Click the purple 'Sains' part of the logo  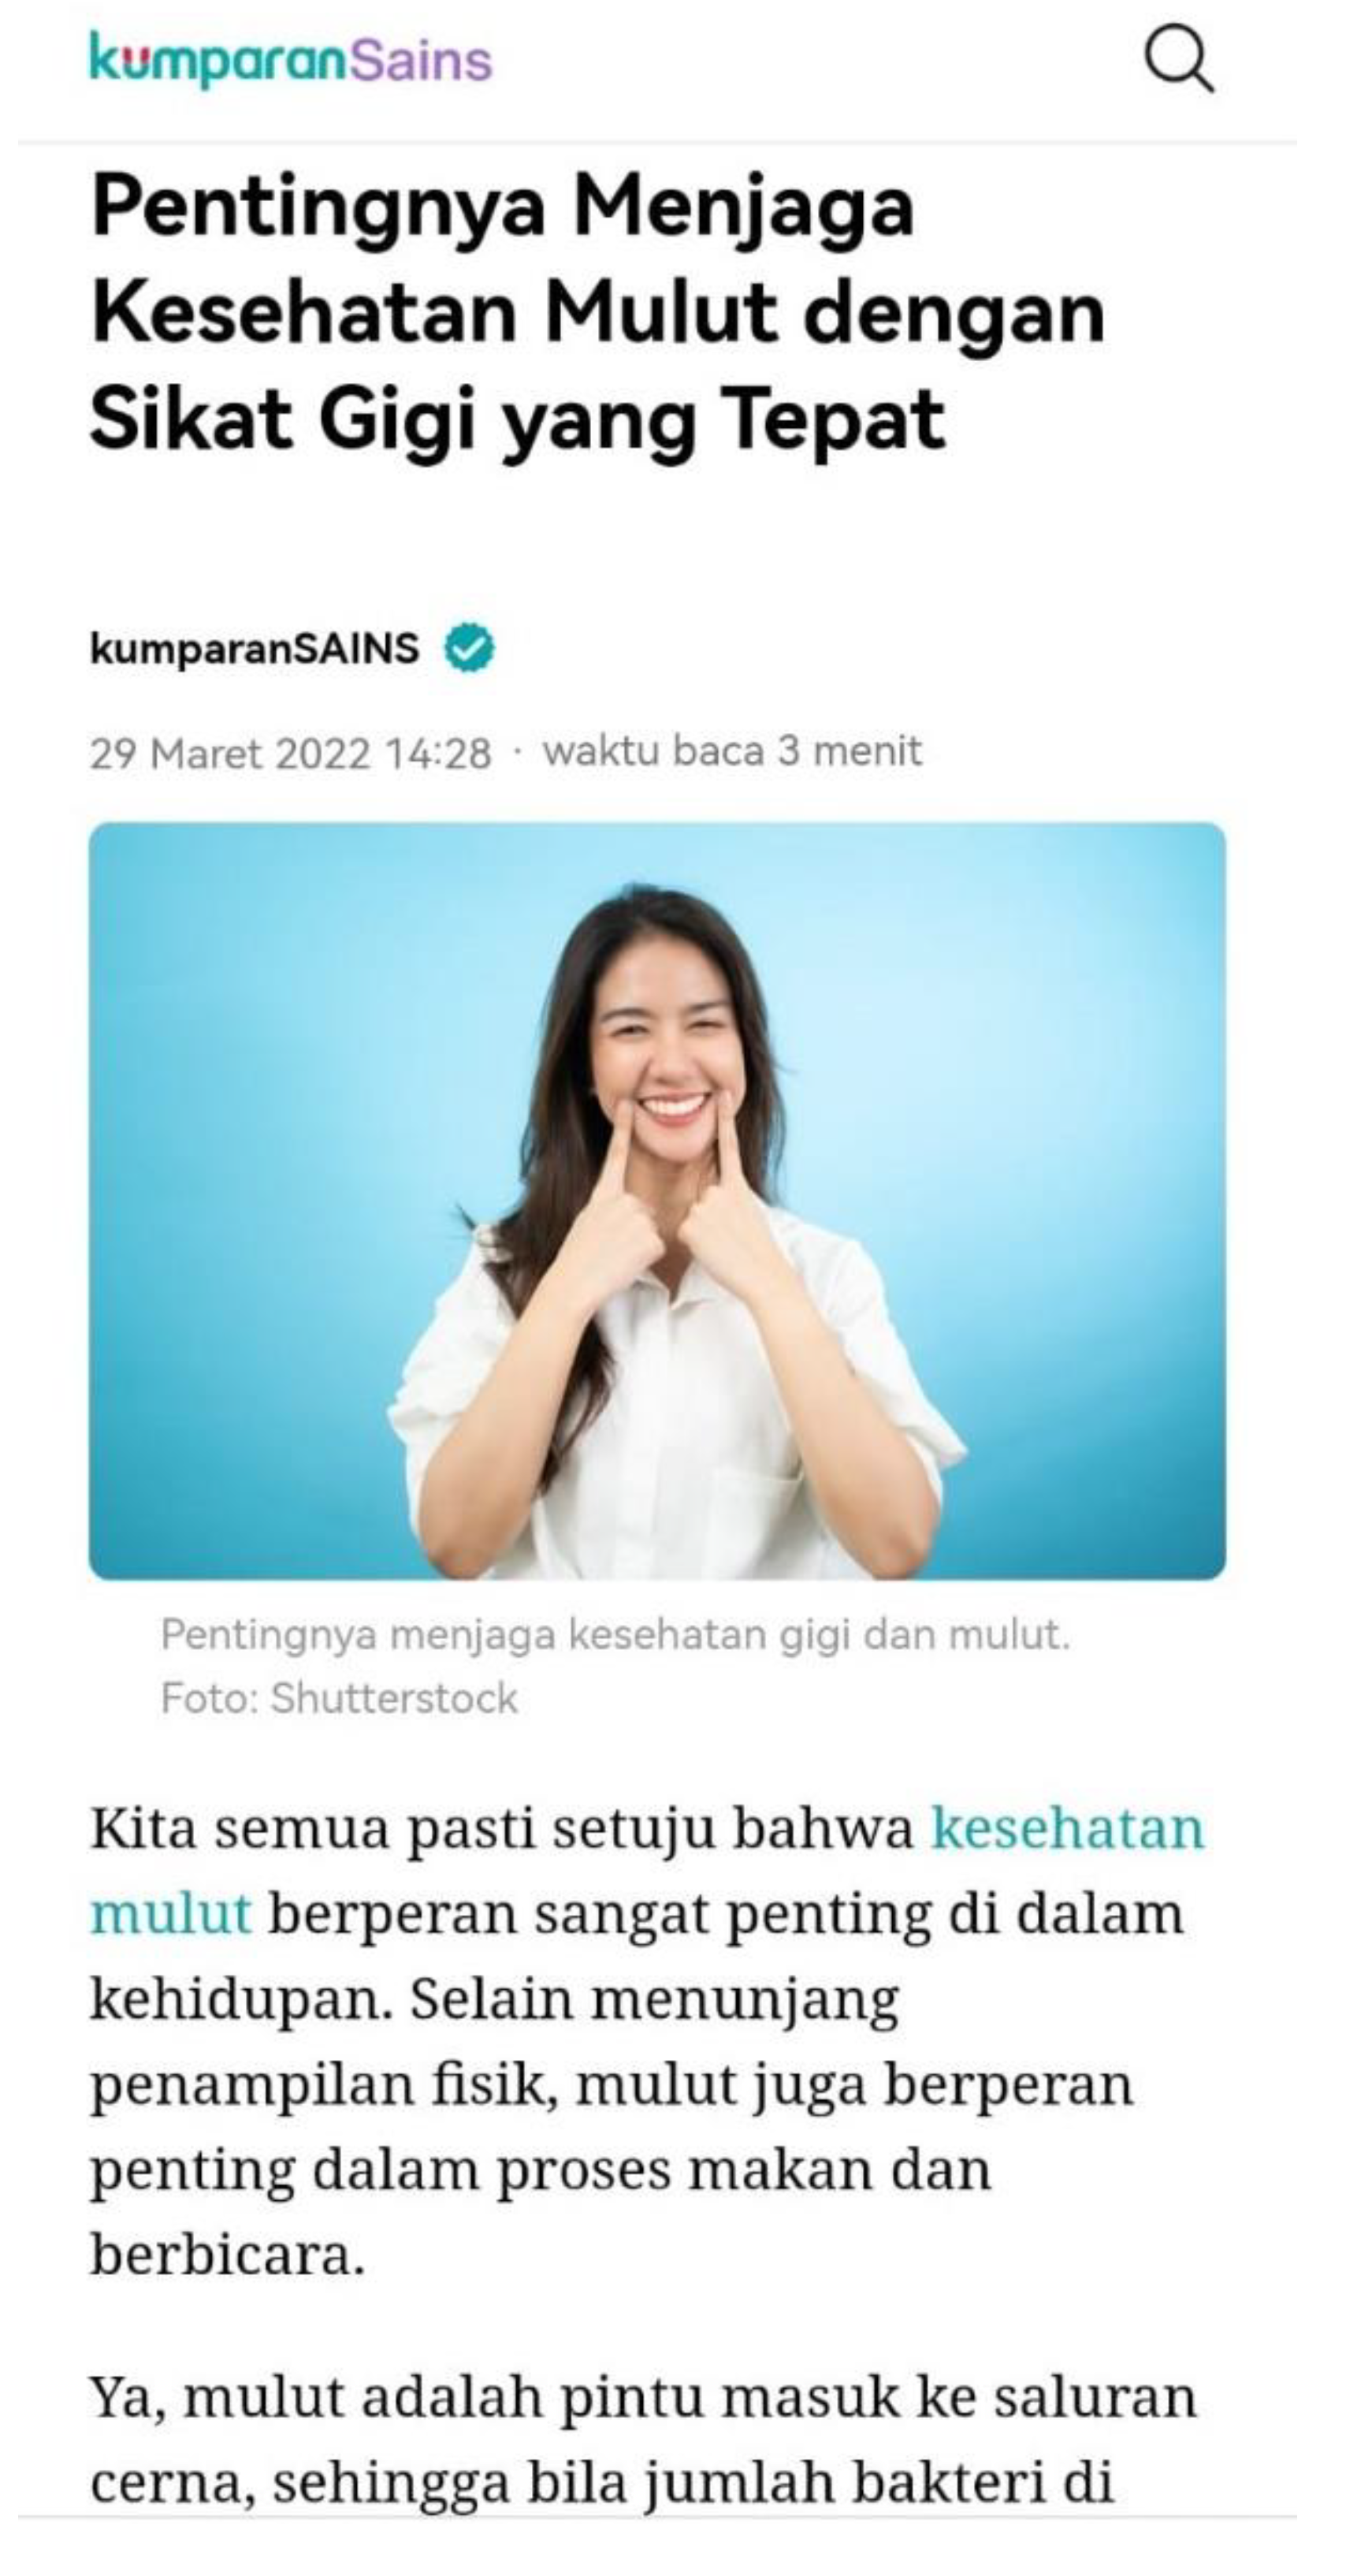[422, 59]
